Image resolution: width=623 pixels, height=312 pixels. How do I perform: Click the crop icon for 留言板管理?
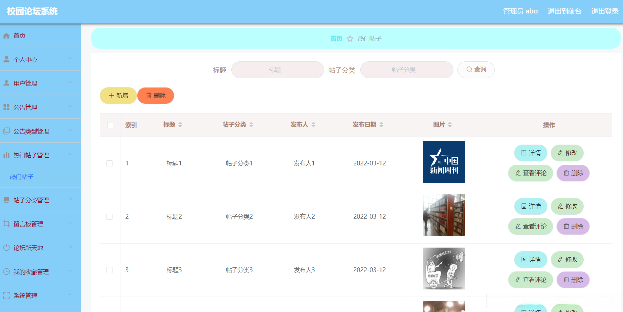(x=6, y=224)
